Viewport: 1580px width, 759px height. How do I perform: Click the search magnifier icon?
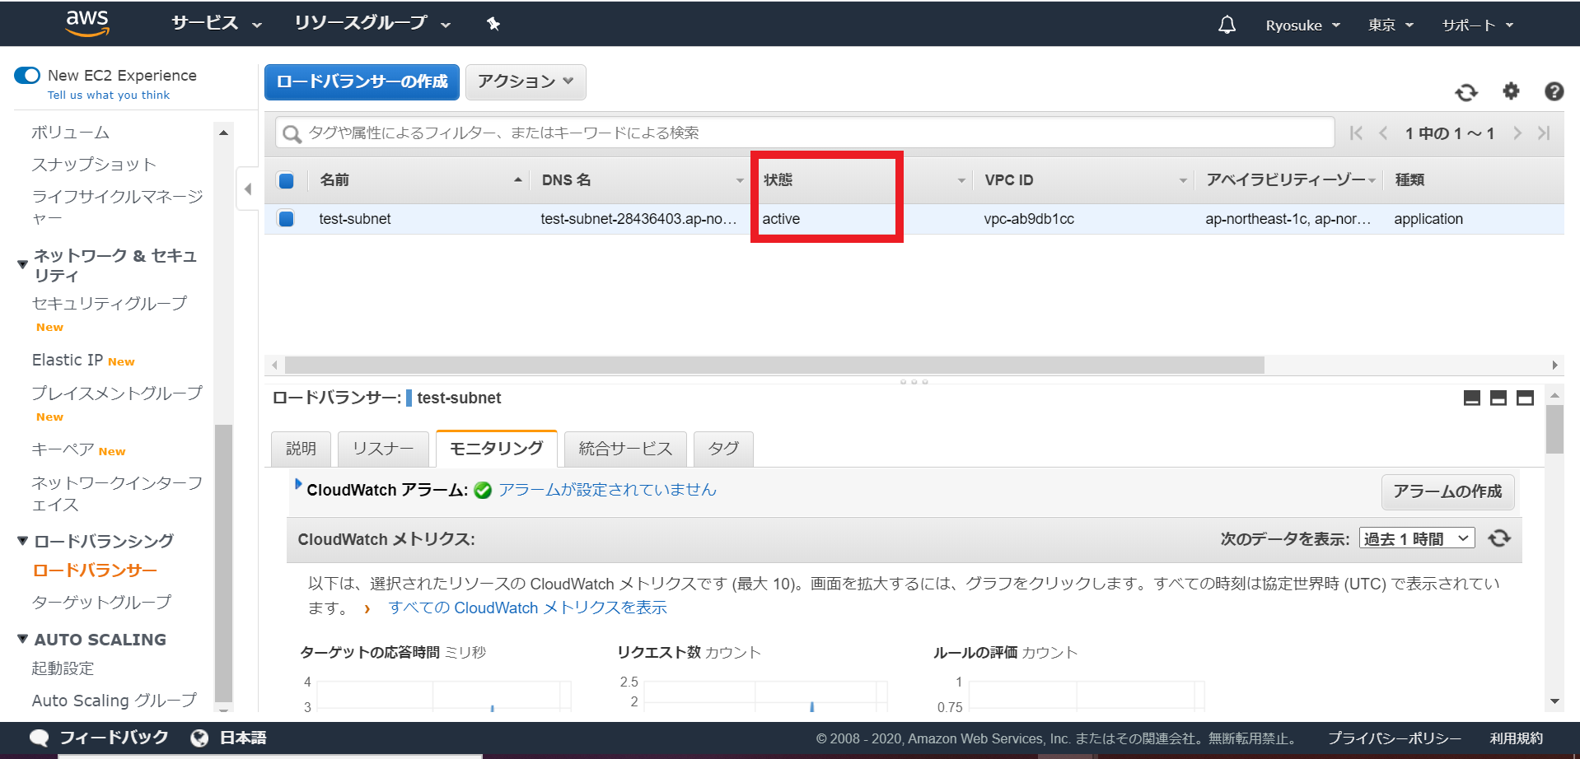coord(292,133)
